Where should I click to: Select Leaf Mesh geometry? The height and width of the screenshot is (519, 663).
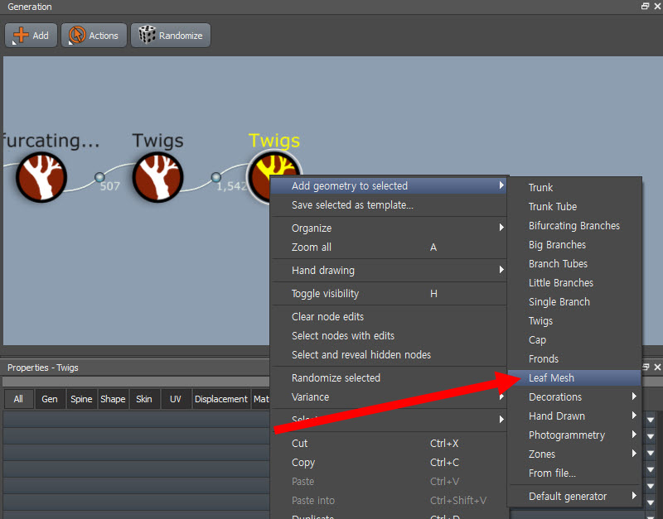pyautogui.click(x=575, y=378)
